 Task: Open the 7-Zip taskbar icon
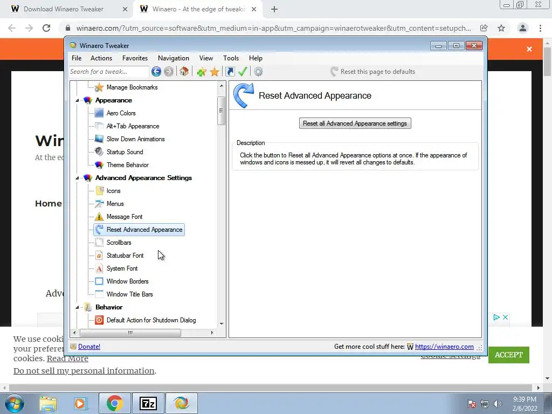tap(148, 403)
